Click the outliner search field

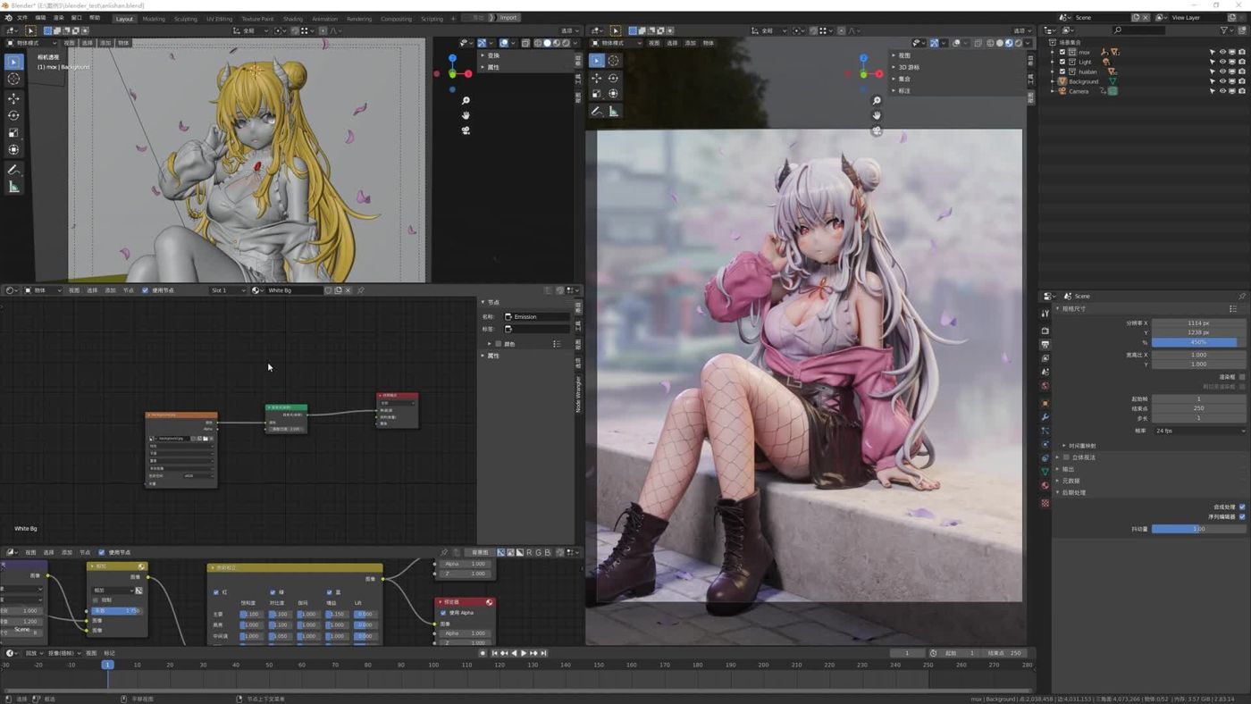click(x=1138, y=30)
